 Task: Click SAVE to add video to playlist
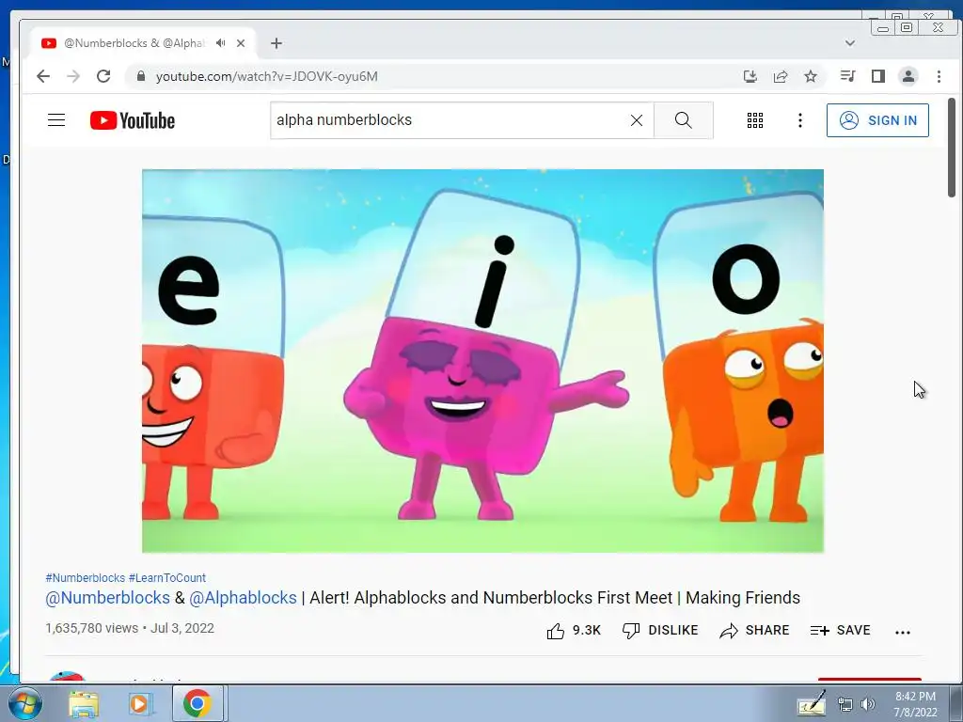840,631
